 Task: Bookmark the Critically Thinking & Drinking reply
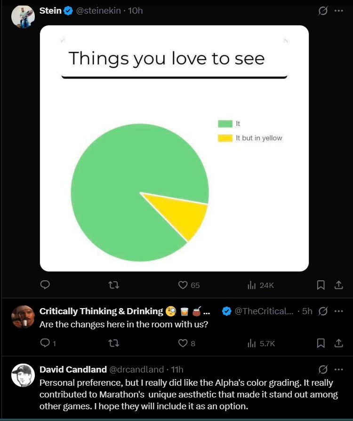pyautogui.click(x=321, y=343)
